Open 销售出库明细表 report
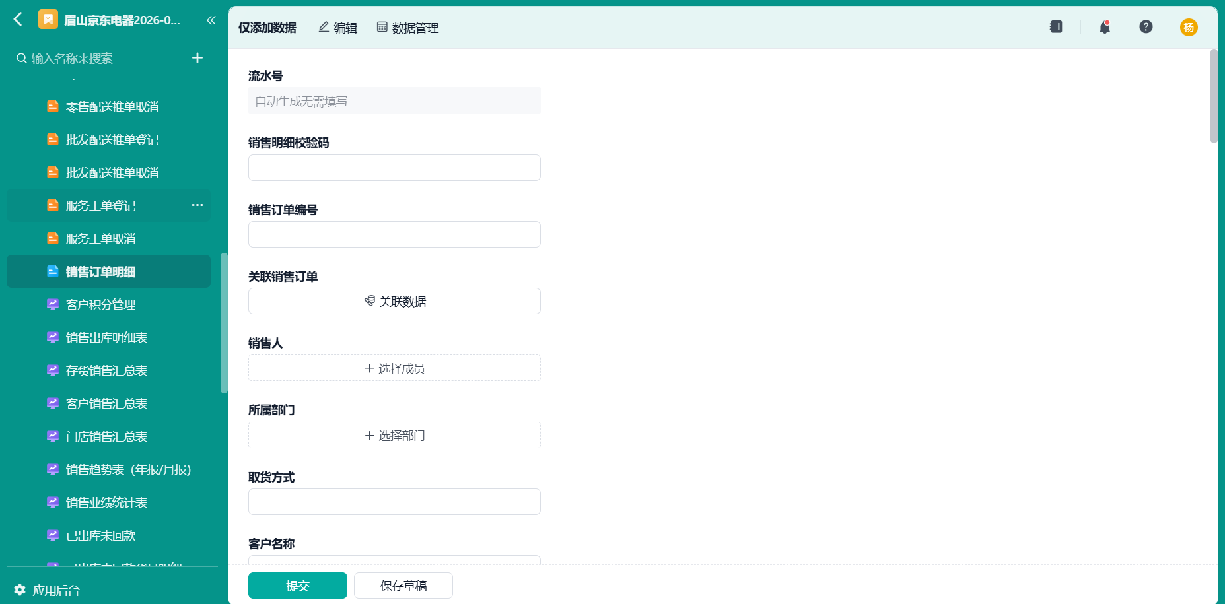The width and height of the screenshot is (1225, 604). pyautogui.click(x=108, y=337)
